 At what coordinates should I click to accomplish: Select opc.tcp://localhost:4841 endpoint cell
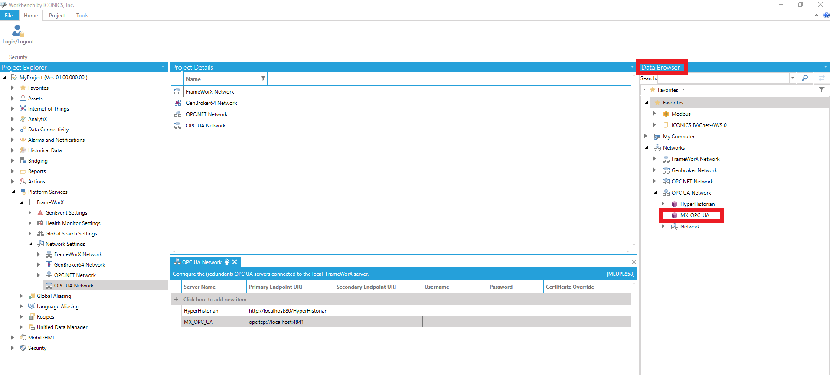pos(291,322)
